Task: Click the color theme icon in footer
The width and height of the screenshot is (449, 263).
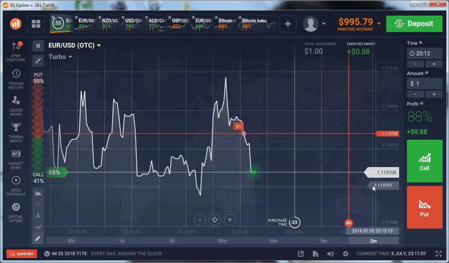Action: (316, 254)
